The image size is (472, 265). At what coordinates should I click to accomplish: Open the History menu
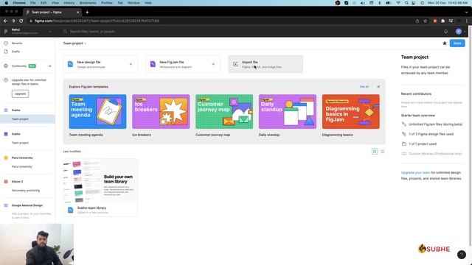69,3
